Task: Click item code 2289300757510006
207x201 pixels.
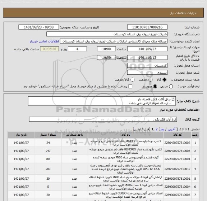Action: (177, 195)
